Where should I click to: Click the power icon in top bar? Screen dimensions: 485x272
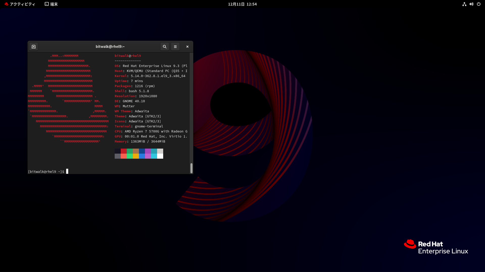pyautogui.click(x=479, y=4)
